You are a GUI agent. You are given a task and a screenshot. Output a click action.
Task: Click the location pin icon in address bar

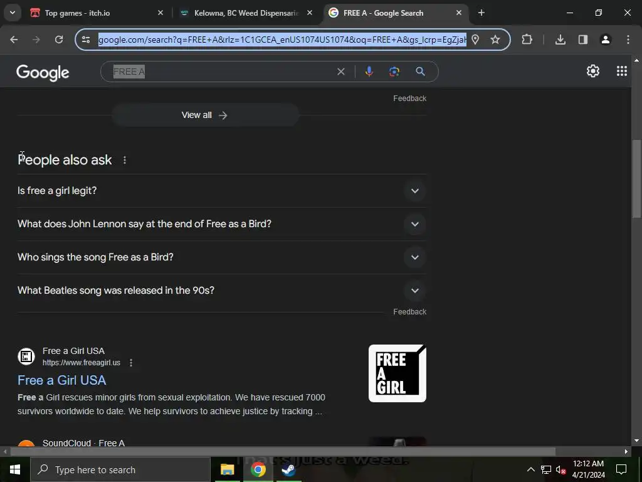tap(475, 40)
